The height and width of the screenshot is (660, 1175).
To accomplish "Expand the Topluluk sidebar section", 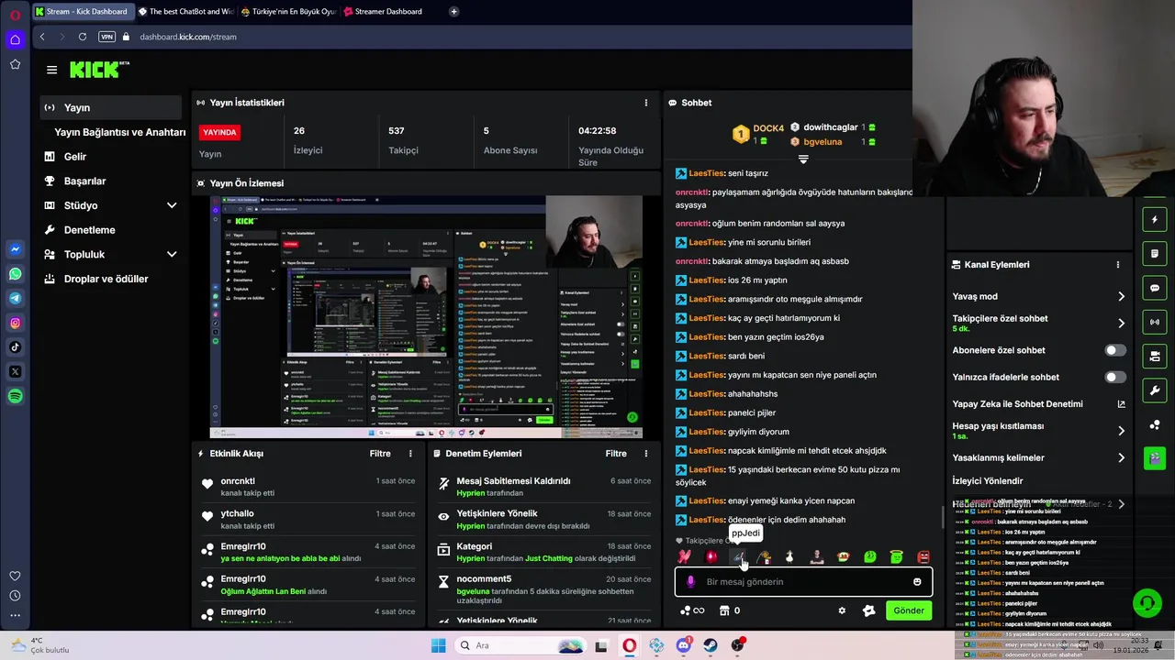I will [172, 254].
